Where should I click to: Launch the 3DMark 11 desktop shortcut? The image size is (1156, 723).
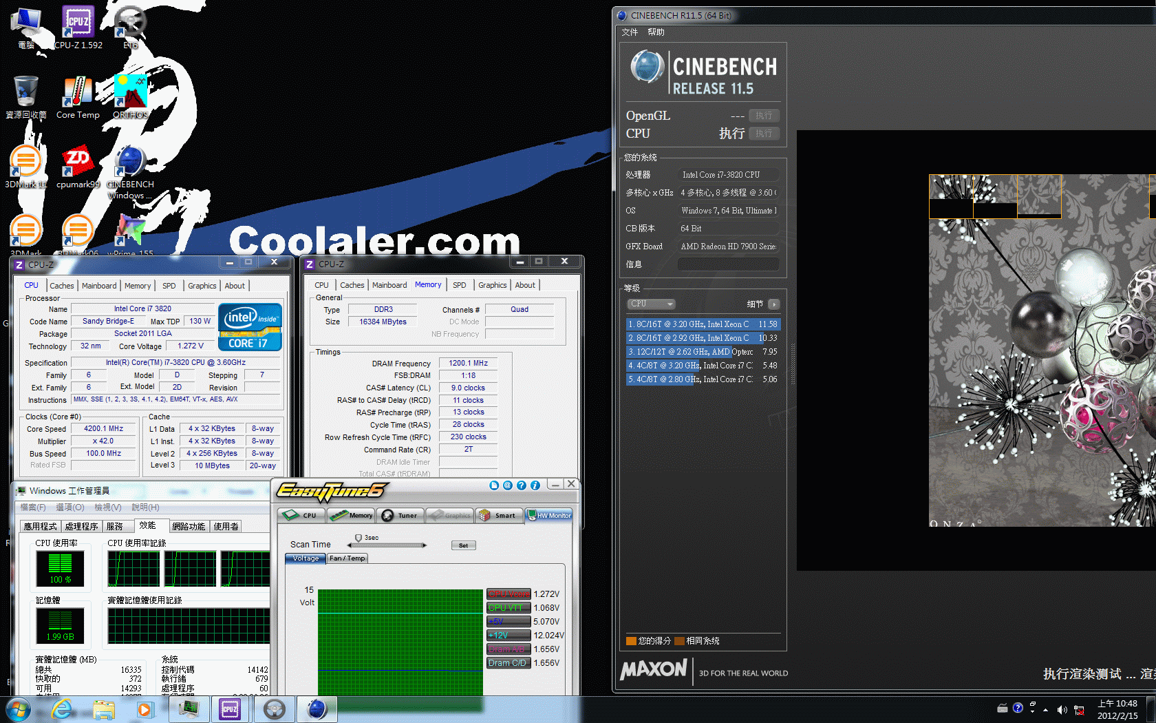(25, 167)
